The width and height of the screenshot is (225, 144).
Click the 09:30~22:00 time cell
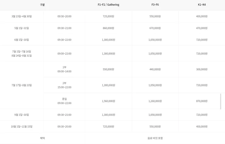coord(64,40)
